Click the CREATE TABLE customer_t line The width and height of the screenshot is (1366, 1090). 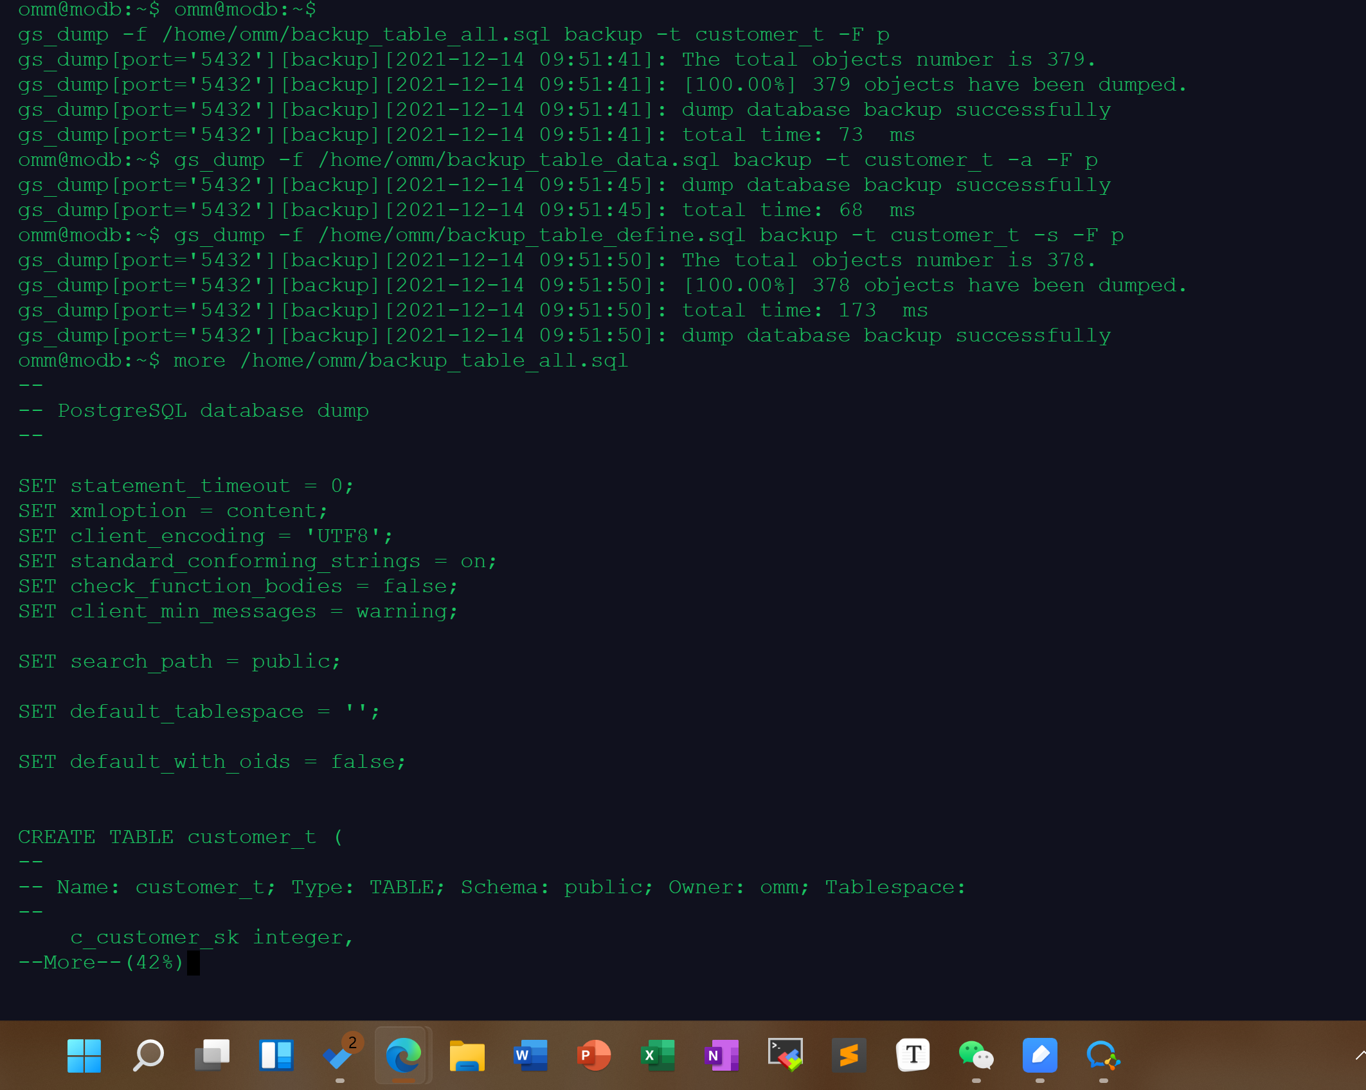[180, 837]
